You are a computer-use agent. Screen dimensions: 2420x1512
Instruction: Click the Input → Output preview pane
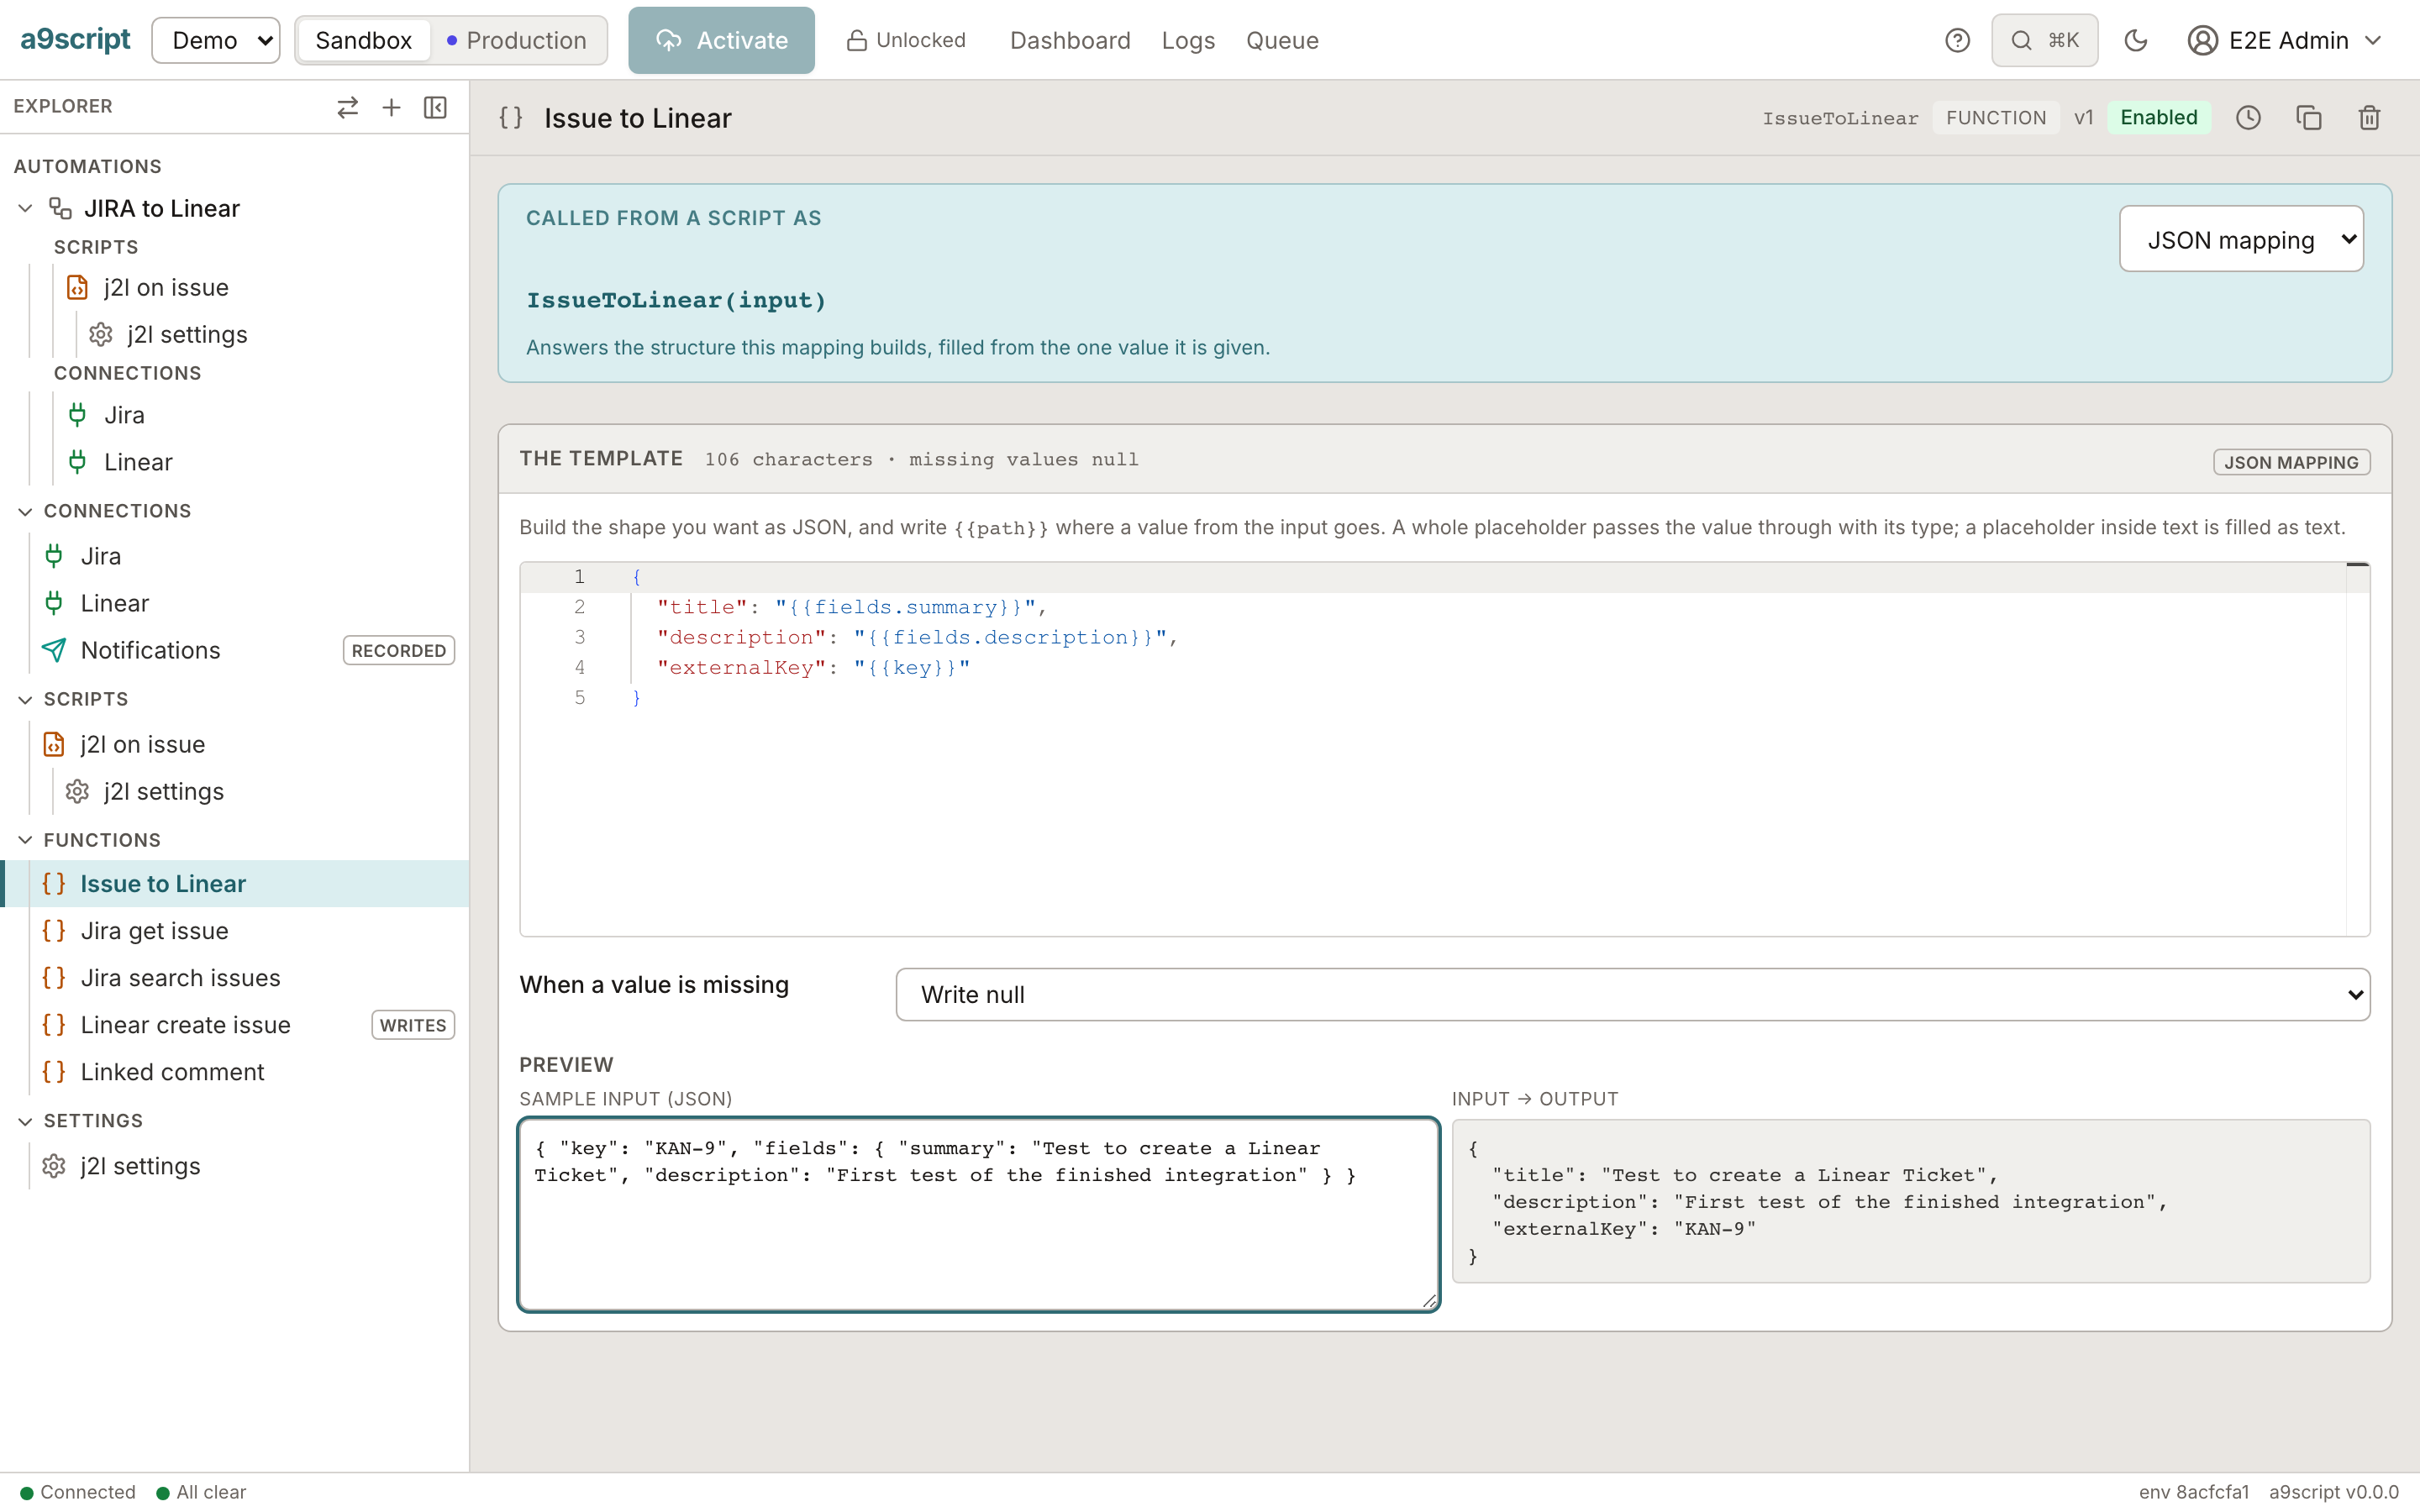(x=1910, y=1201)
